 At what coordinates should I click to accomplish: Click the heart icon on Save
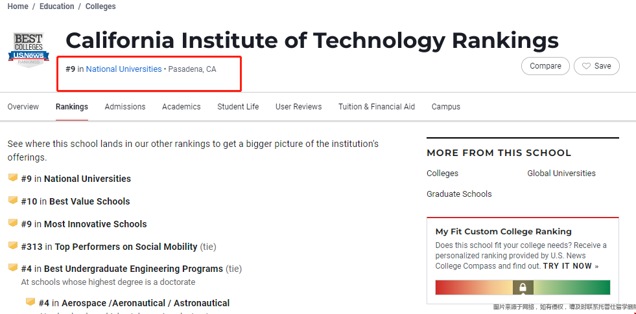tap(586, 66)
